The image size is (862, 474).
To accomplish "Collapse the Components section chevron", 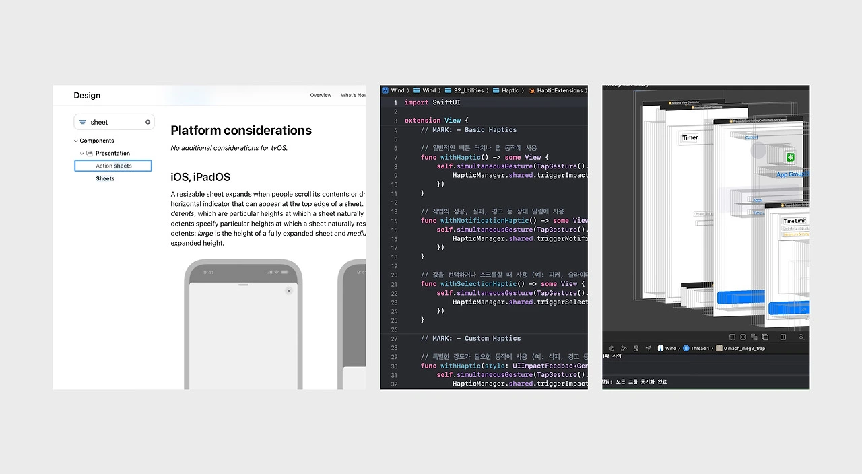I will pos(76,141).
